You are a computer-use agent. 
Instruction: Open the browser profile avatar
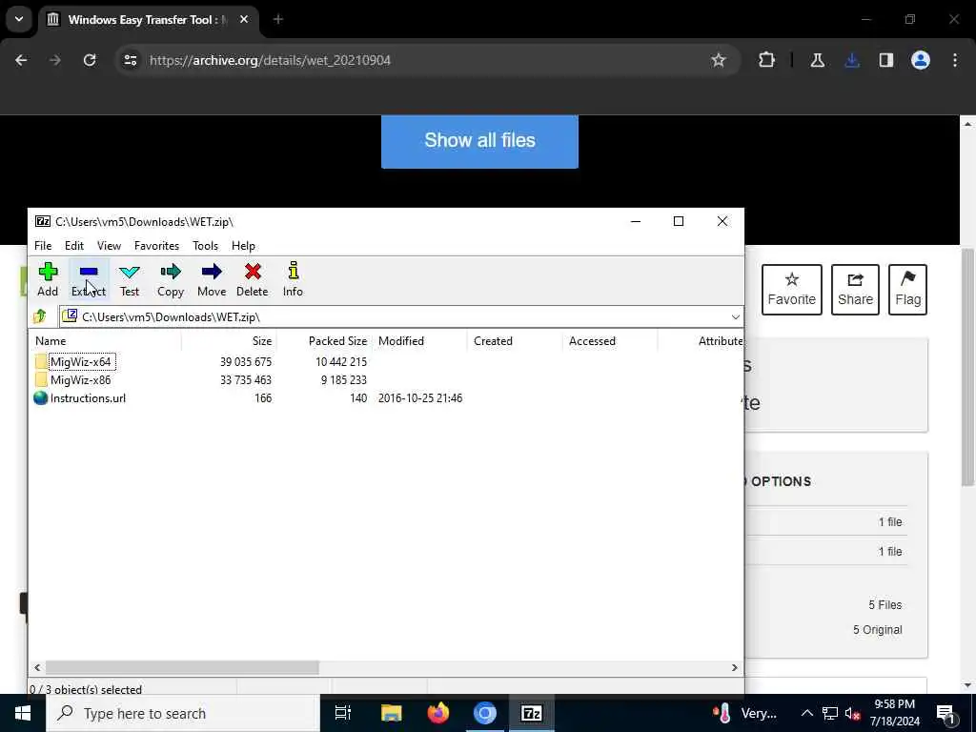click(x=921, y=60)
